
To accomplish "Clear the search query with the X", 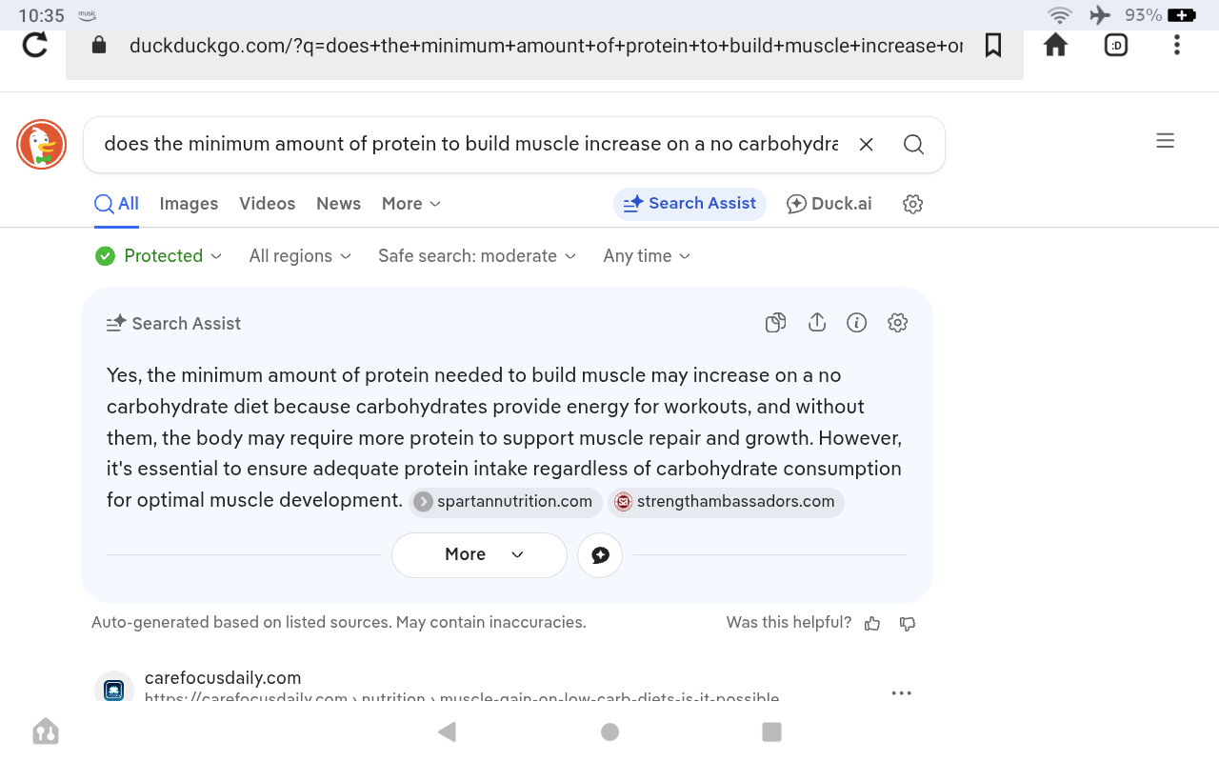I will pyautogui.click(x=867, y=145).
